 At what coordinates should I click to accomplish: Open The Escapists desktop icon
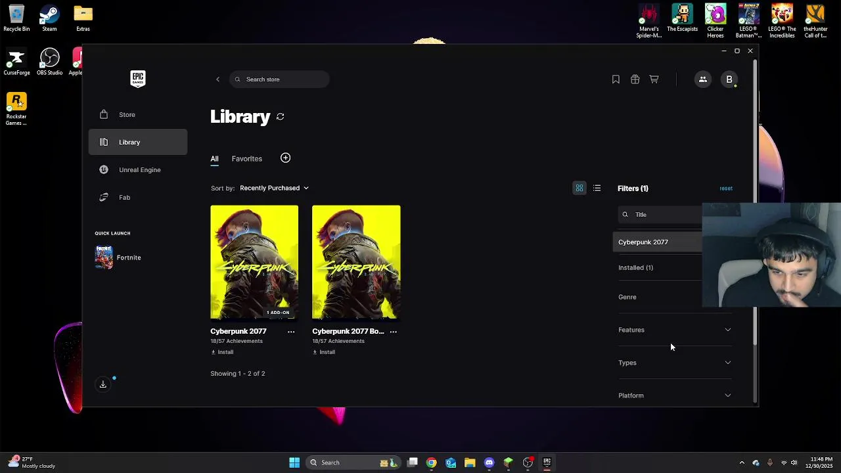click(x=682, y=18)
